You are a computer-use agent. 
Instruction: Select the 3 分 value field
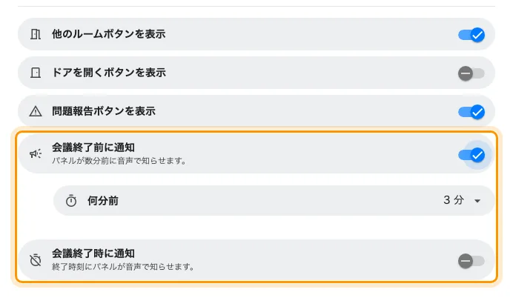point(454,200)
